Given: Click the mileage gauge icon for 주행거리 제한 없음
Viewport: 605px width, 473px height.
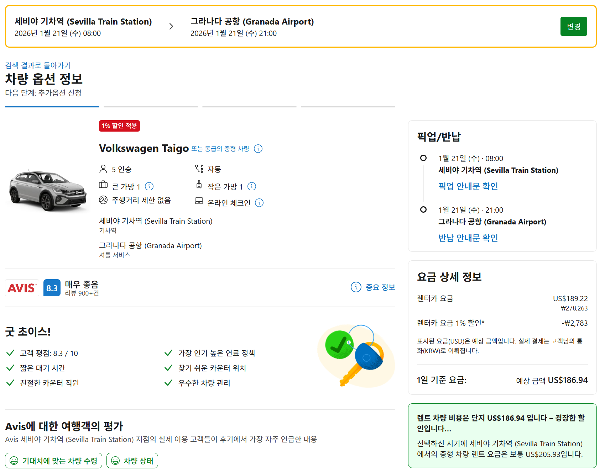Looking at the screenshot, I should pos(103,200).
